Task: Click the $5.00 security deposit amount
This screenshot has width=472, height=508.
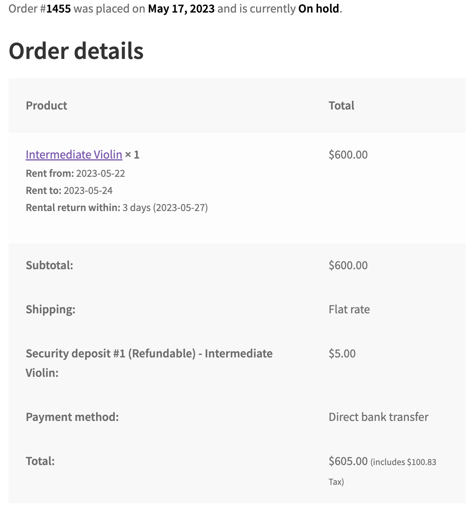Action: click(x=342, y=354)
